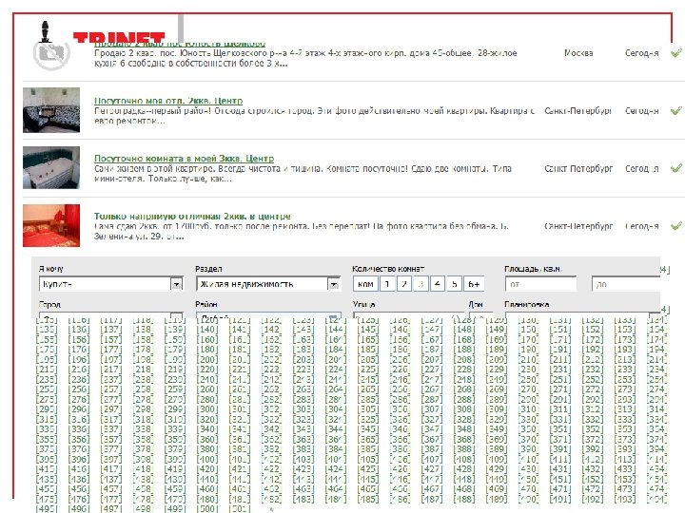
Task: Go to page [329]
Action: (497, 419)
